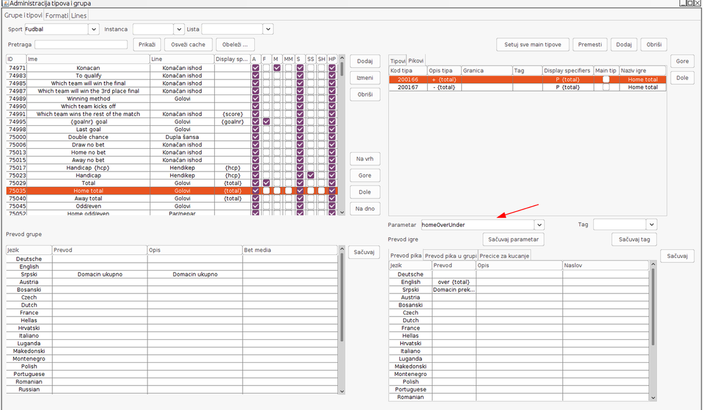Open the Sport dropdown showing Fudbal
The height and width of the screenshot is (410, 703).
(93, 29)
